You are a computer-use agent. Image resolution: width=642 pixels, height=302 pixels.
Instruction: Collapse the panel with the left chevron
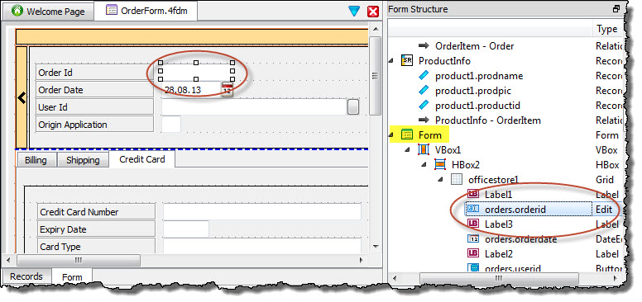coord(22,97)
